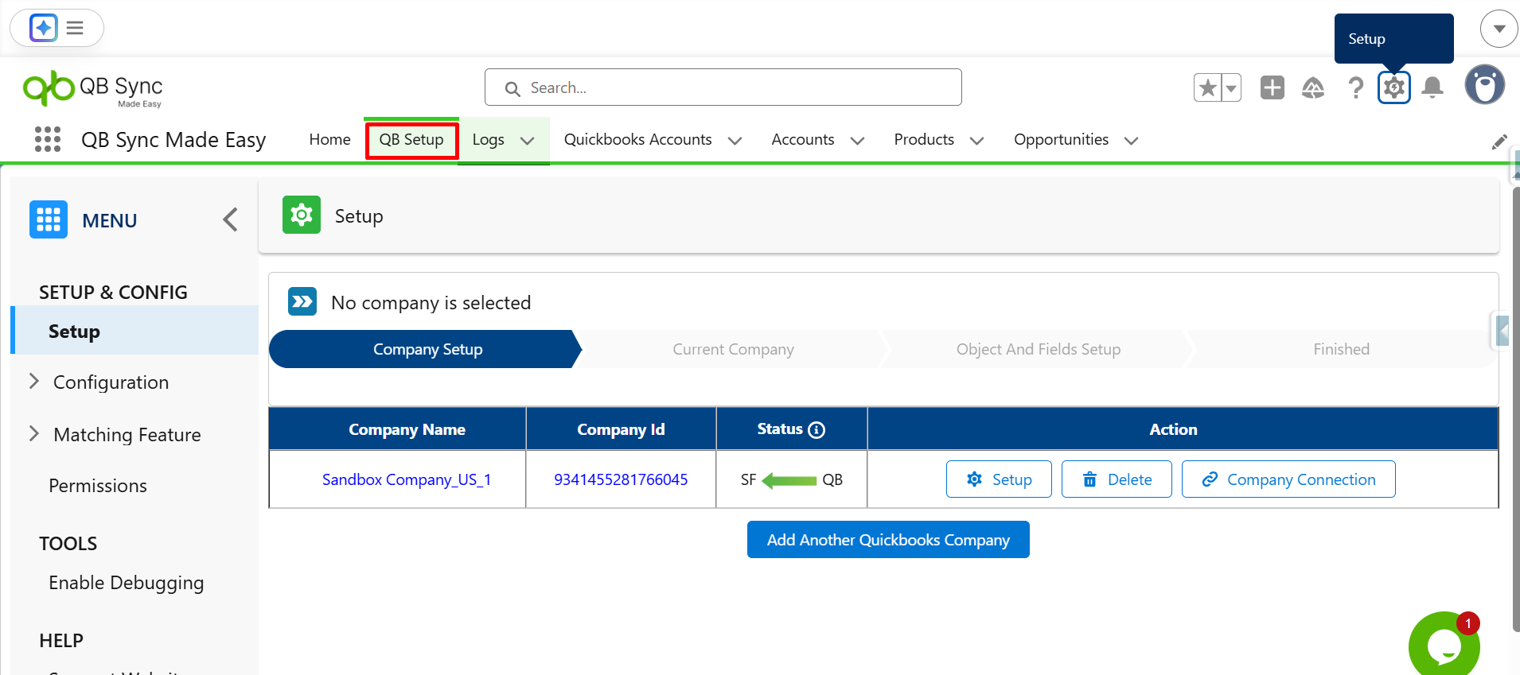This screenshot has height=675, width=1520.
Task: Expand the Matching Feature section
Action: tap(34, 434)
